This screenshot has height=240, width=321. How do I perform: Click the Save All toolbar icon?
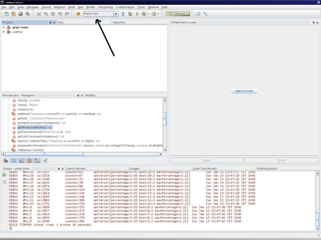(x=27, y=14)
